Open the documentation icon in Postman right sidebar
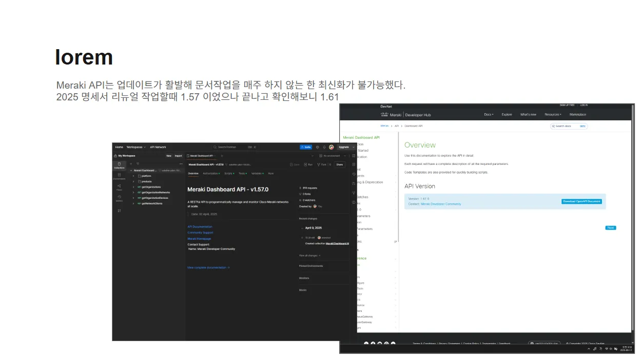Viewport: 643px width, 358px height. 354,164
